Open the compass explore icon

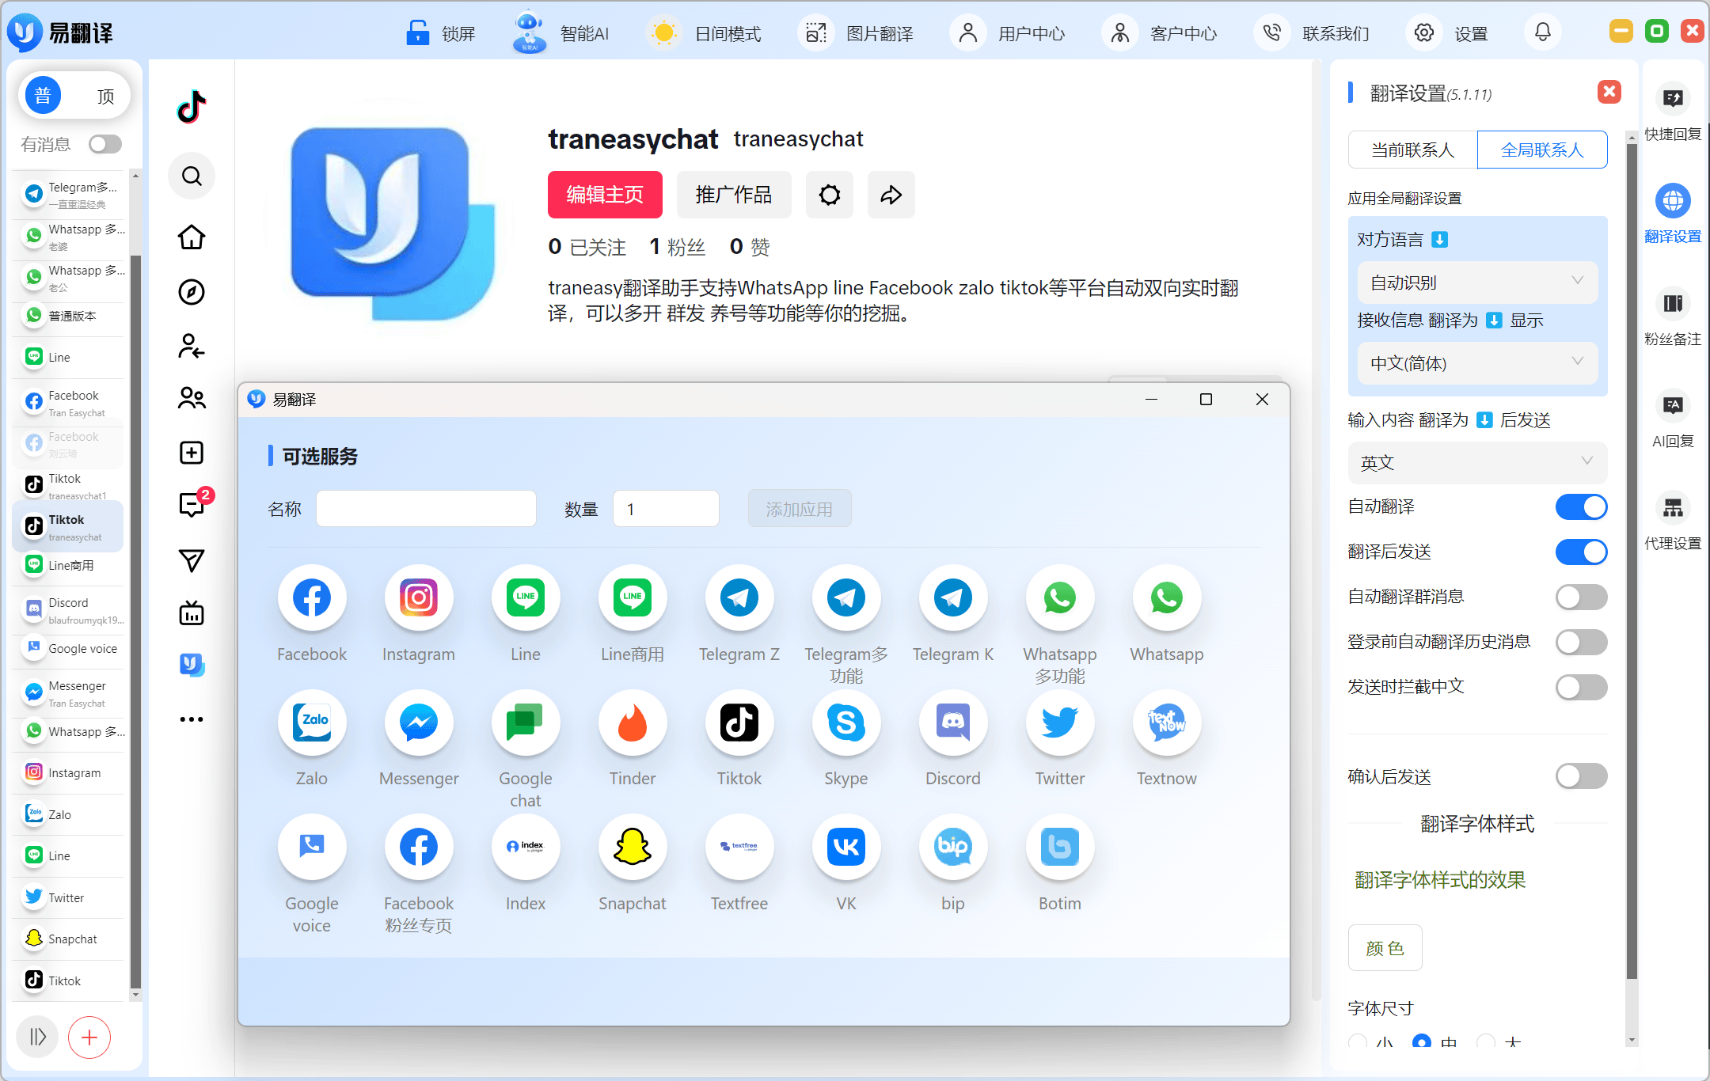pos(192,292)
